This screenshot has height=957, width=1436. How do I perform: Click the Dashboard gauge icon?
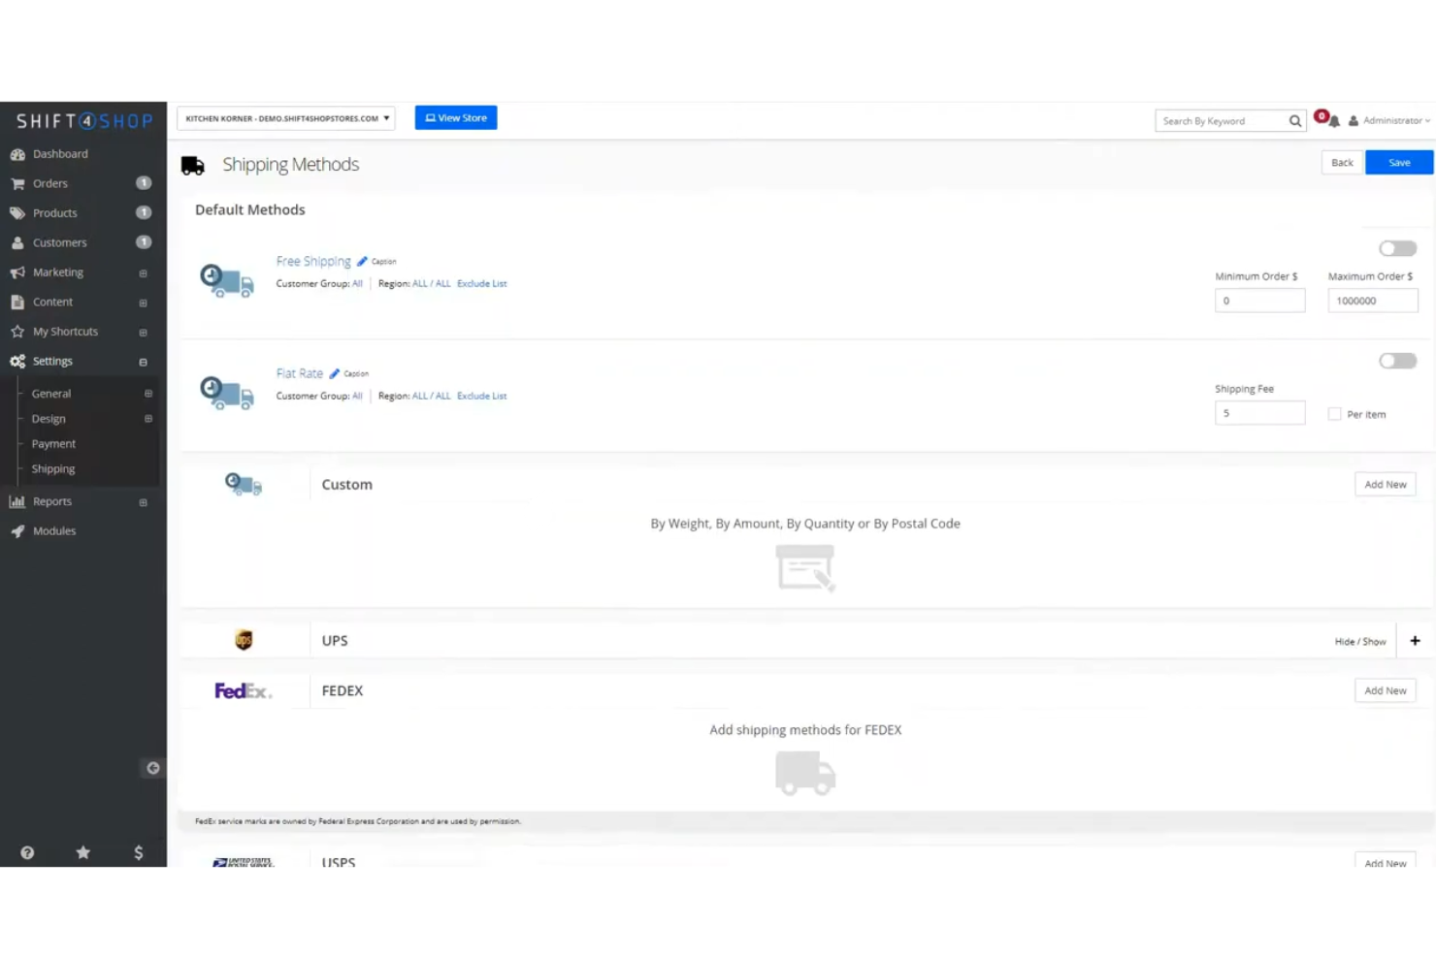(x=17, y=154)
